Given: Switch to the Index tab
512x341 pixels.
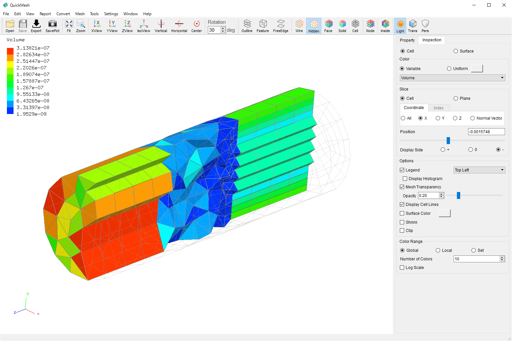Looking at the screenshot, I should click(438, 108).
